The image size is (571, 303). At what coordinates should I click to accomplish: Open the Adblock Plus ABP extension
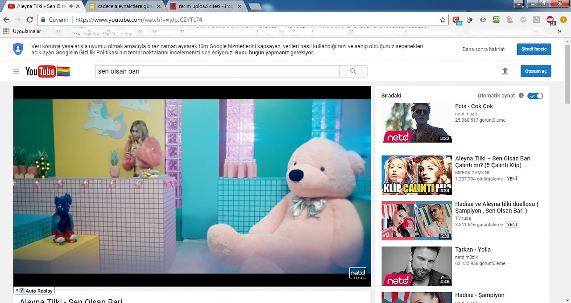[x=550, y=20]
